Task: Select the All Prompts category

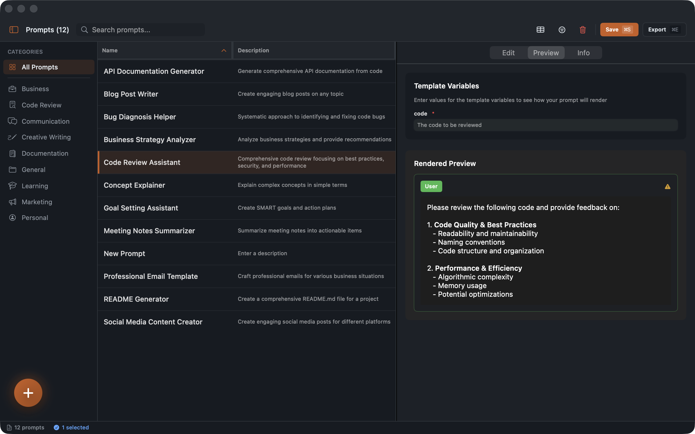Action: point(40,67)
